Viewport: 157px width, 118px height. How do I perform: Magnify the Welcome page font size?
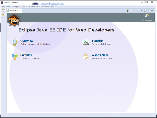pos(142,10)
